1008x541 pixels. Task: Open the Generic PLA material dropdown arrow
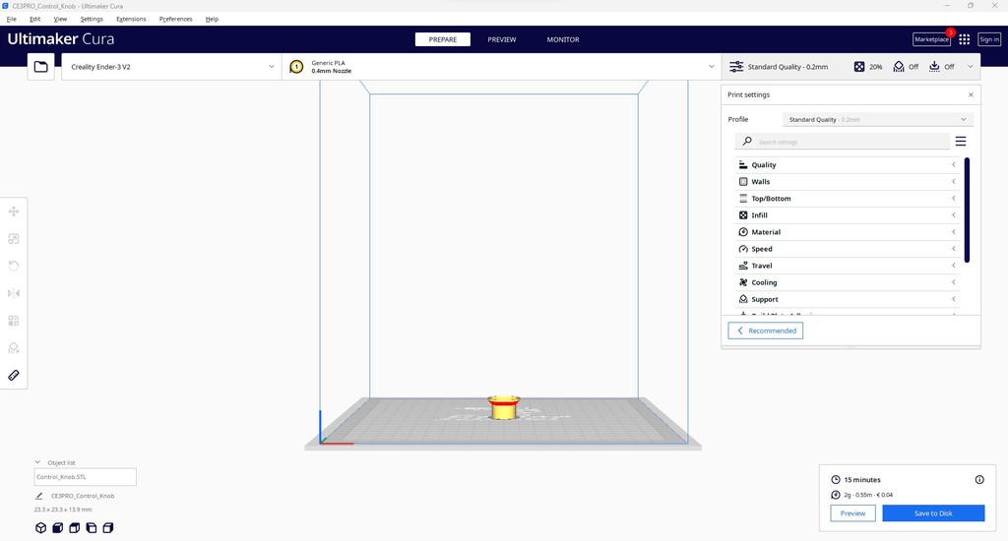[711, 67]
